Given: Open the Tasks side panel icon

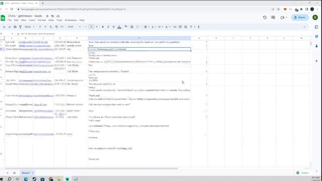Looking at the screenshot, I should click(x=316, y=37).
